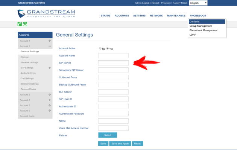This screenshot has width=237, height=150.
Task: Focus the Backup Outbound Proxy field
Action: [113, 85]
